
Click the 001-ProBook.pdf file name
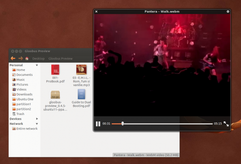coord(55,79)
